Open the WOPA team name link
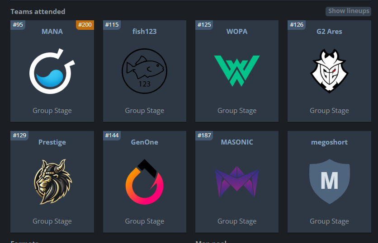 pyautogui.click(x=237, y=31)
